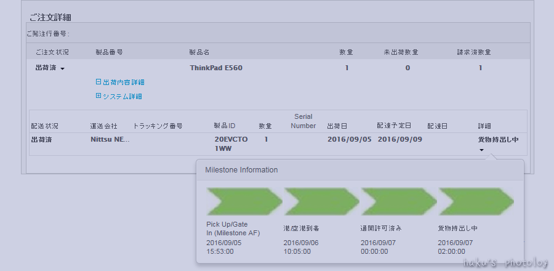
Task: Click the Nittsu NE... carrier name
Action: point(110,140)
